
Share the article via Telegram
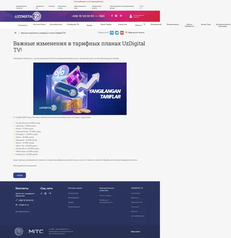(x=117, y=33)
